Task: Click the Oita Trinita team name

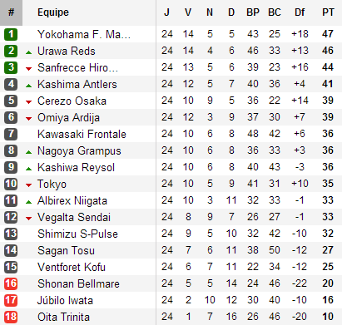Action: pyautogui.click(x=63, y=317)
